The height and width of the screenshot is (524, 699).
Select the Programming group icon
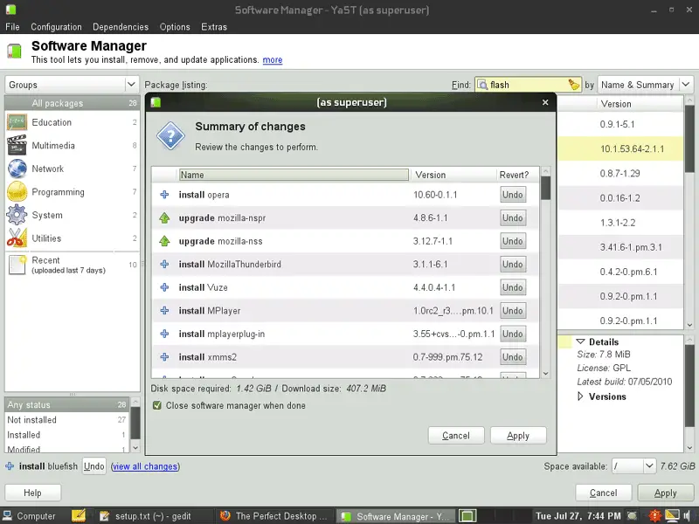[x=17, y=192]
